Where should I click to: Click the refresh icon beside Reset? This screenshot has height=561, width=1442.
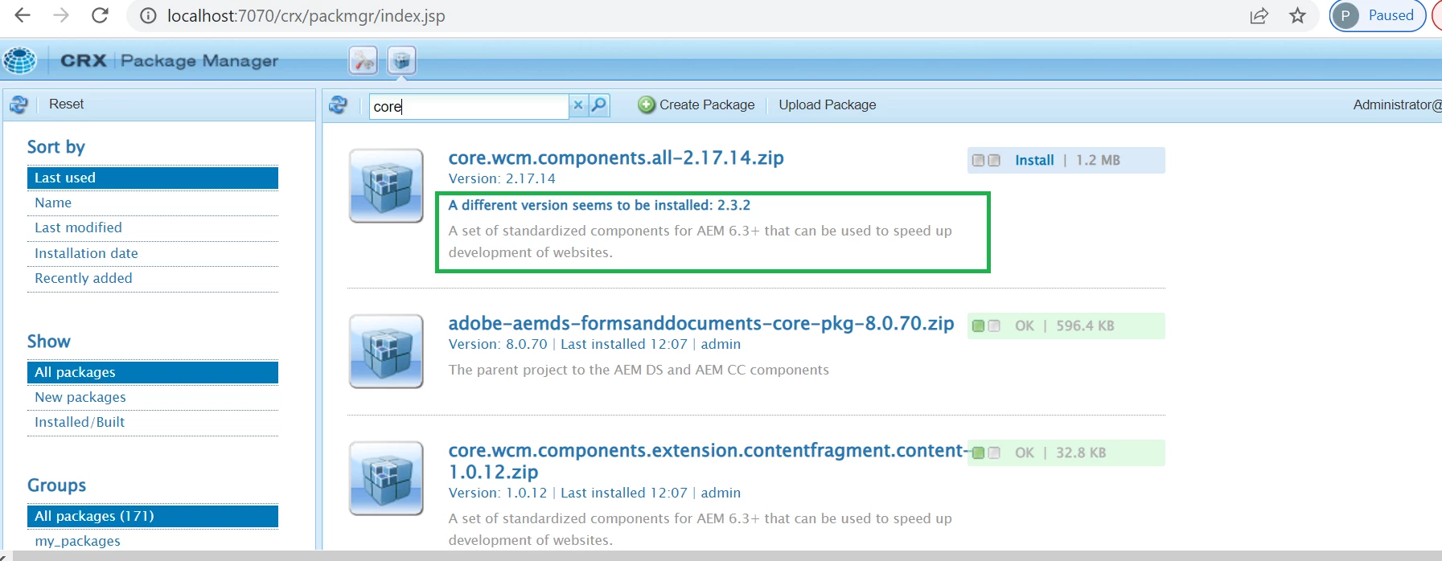[x=18, y=104]
